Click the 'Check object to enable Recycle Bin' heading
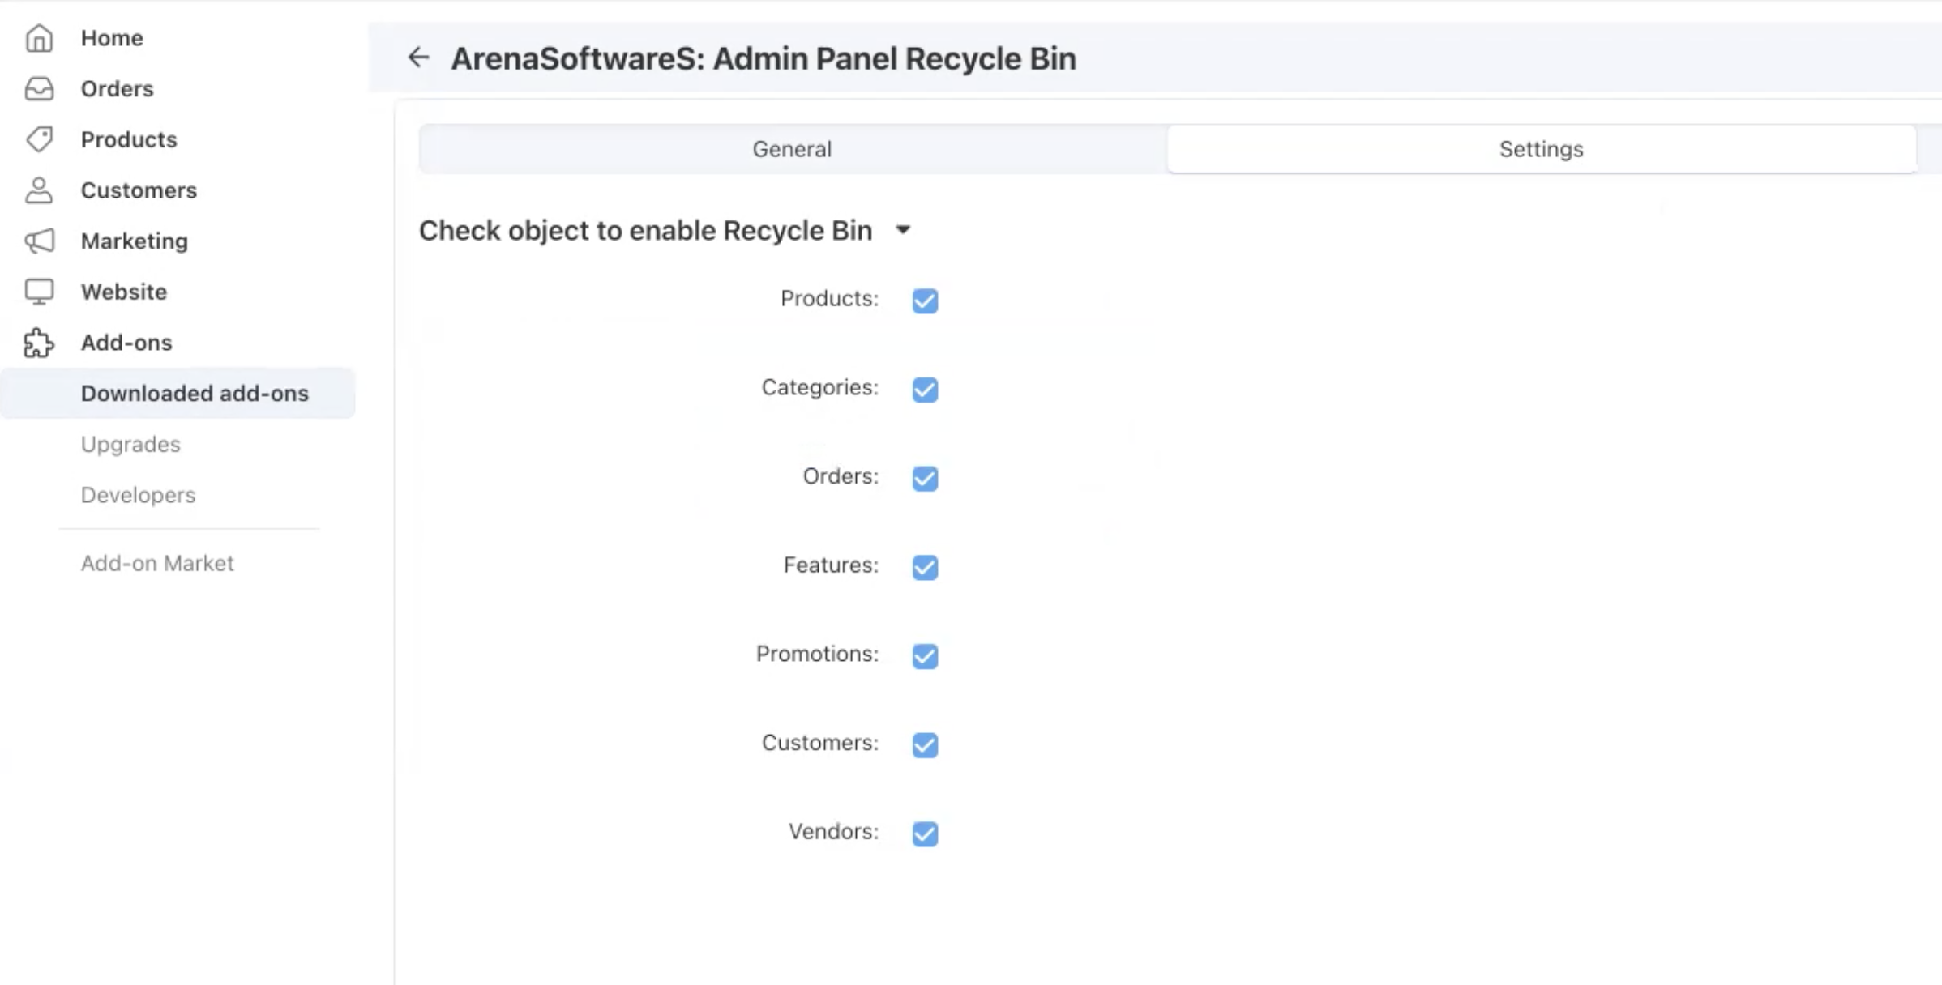1942x985 pixels. tap(645, 231)
